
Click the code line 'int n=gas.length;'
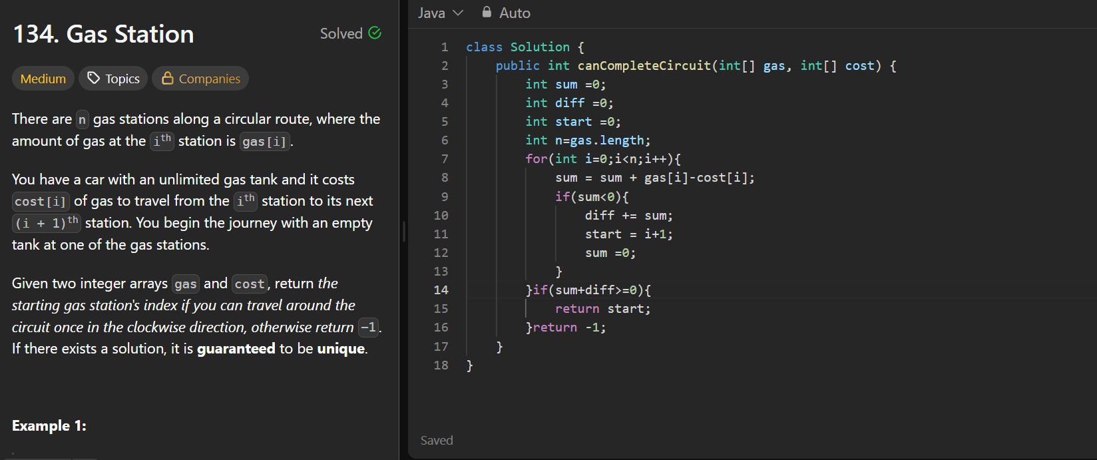pyautogui.click(x=588, y=140)
